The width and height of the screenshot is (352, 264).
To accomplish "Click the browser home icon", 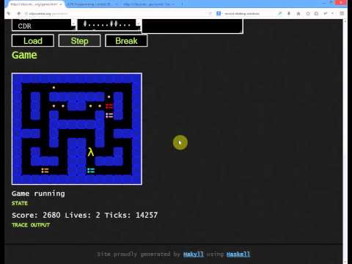I will pyautogui.click(x=298, y=14).
